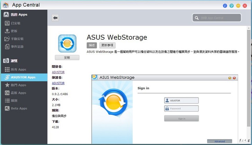Image resolution: width=252 pixels, height=145 pixels.
Task: Click 安裝 install button
Action: (67, 58)
